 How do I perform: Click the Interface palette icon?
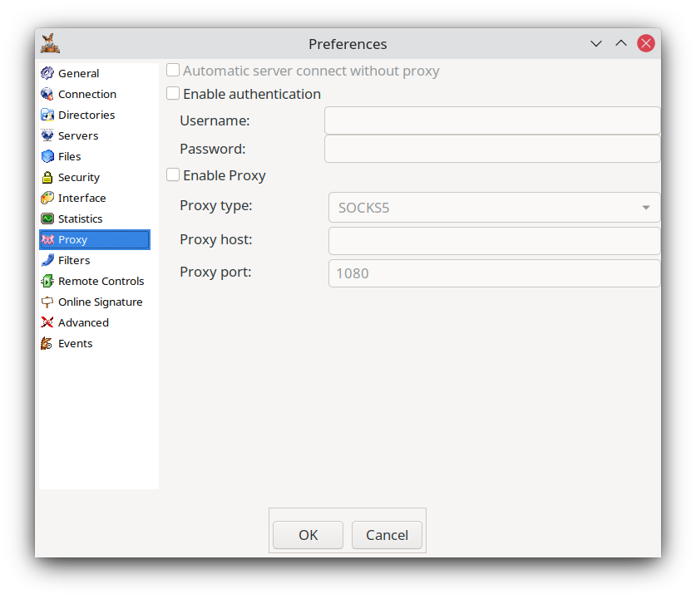pyautogui.click(x=47, y=198)
